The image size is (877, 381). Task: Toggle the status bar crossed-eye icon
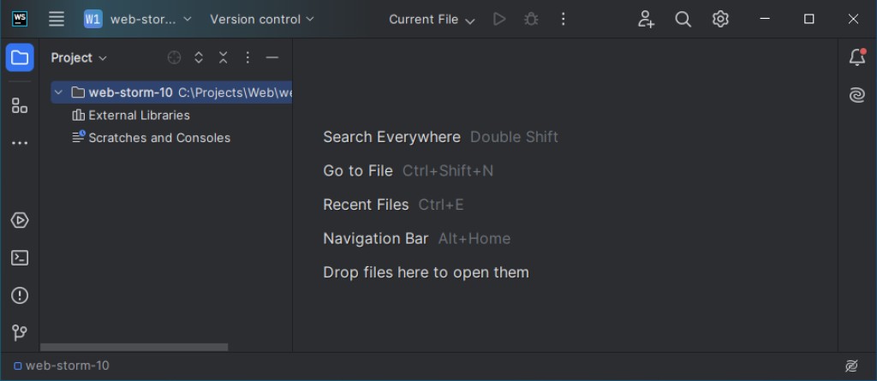[850, 366]
